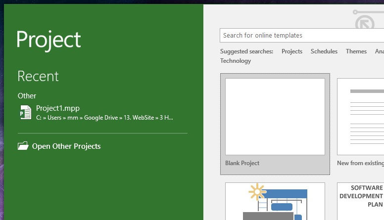Screen dimensions: 384x220
Task: Choose the Blank Project template thumbnail
Action: (275, 117)
